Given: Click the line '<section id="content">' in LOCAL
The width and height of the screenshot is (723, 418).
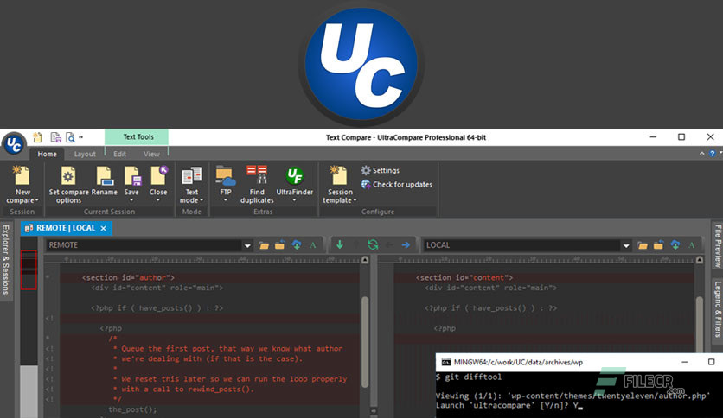Looking at the screenshot, I should click(464, 277).
